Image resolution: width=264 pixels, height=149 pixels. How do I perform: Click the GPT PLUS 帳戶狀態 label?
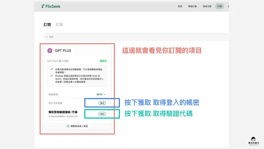click(x=59, y=61)
